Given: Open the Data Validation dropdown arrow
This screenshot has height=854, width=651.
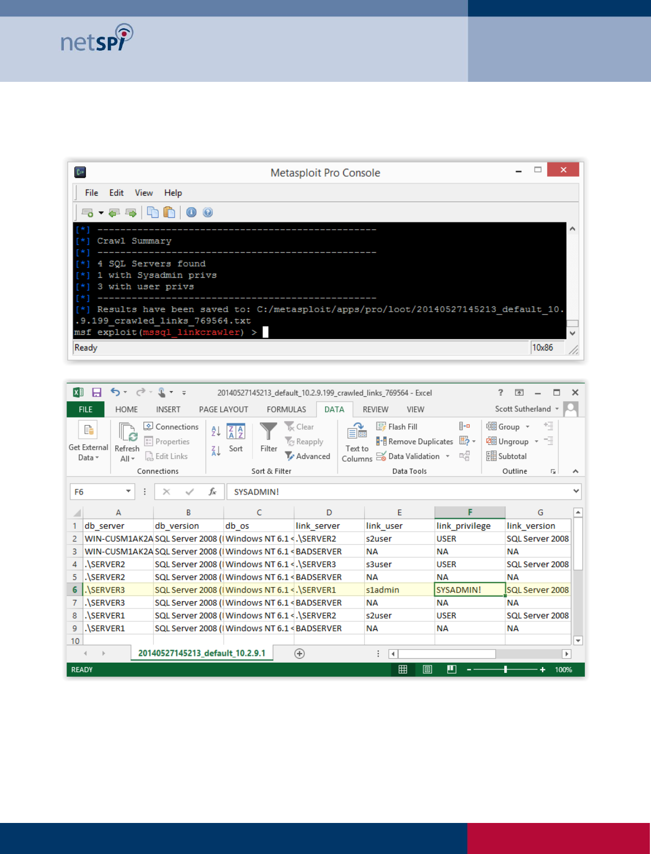Looking at the screenshot, I should 448,456.
